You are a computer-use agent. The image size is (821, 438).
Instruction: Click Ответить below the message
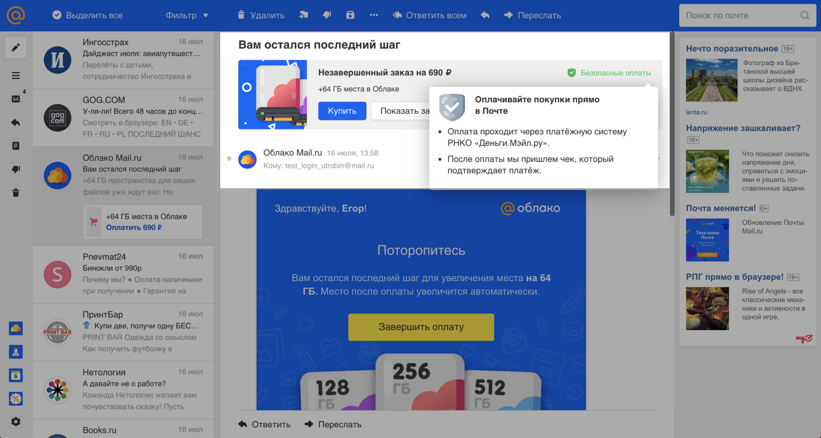pos(264,424)
